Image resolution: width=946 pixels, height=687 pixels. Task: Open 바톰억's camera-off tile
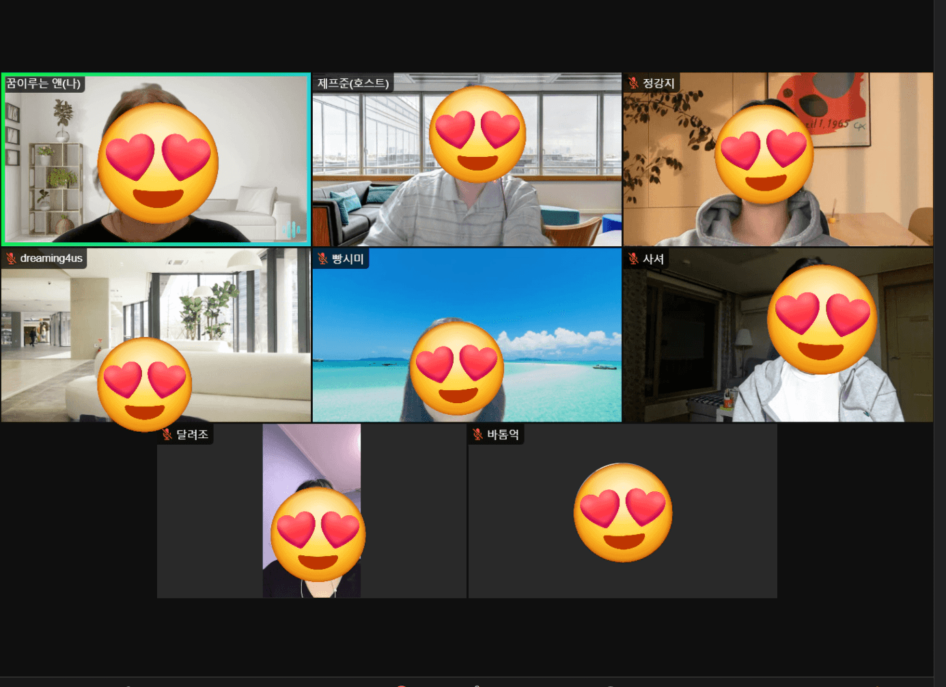pyautogui.click(x=623, y=511)
